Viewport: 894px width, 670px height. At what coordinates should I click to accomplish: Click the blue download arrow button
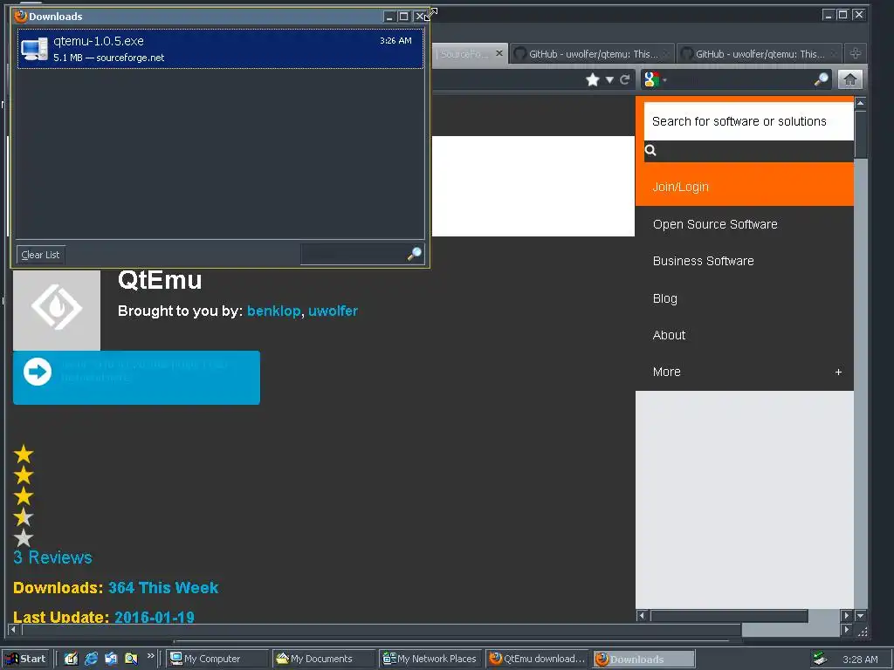click(x=136, y=378)
